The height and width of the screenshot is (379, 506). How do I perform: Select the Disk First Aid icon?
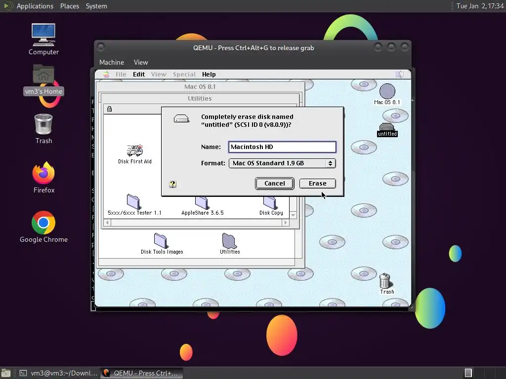pos(134,154)
